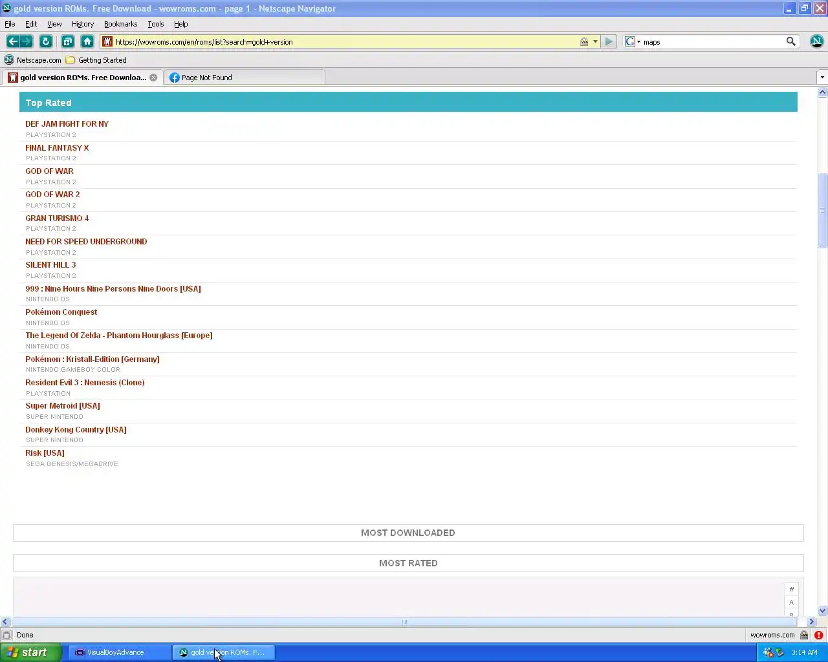
Task: Open DEF JAM FIGHT FOR NY link
Action: 67,124
